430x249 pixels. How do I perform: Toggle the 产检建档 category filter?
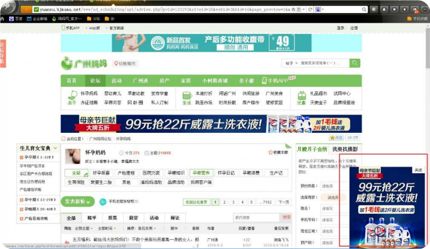pos(126,173)
